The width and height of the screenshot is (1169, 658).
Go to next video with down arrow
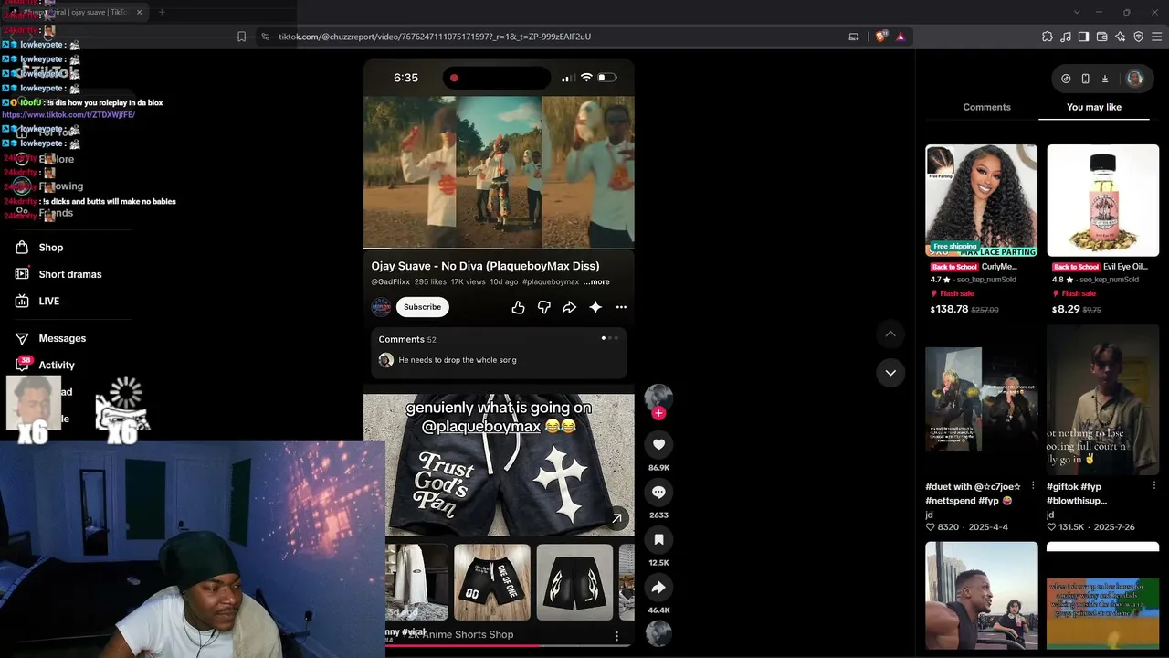[890, 373]
